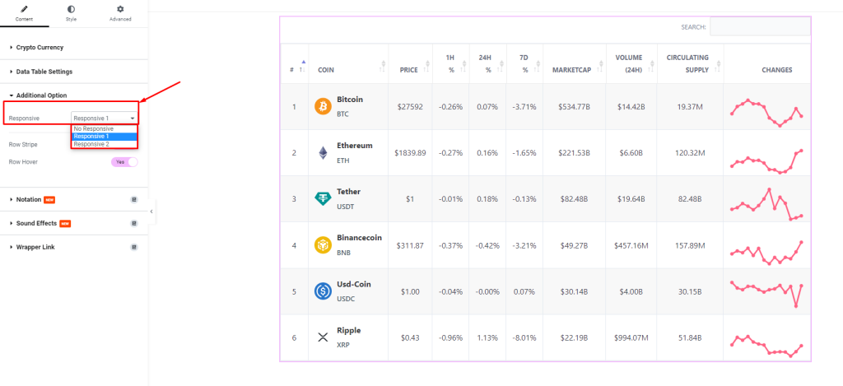Click Ethereum price $1839.89
Screen dimensions: 843x386
pyautogui.click(x=410, y=153)
